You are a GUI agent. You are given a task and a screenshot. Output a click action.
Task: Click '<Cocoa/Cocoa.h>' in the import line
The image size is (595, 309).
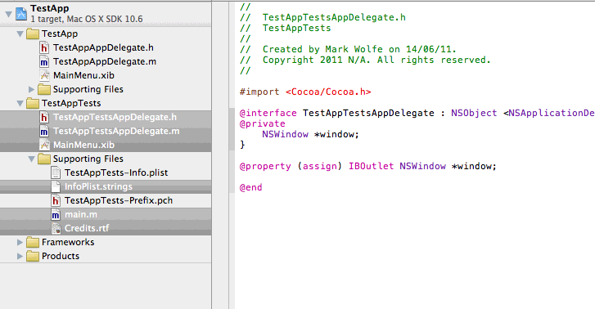[x=328, y=92]
